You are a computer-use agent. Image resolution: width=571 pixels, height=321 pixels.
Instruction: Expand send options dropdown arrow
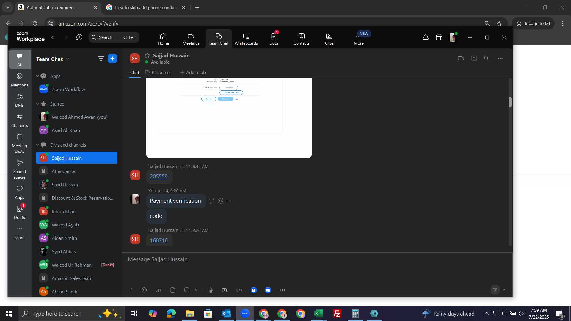(504, 290)
